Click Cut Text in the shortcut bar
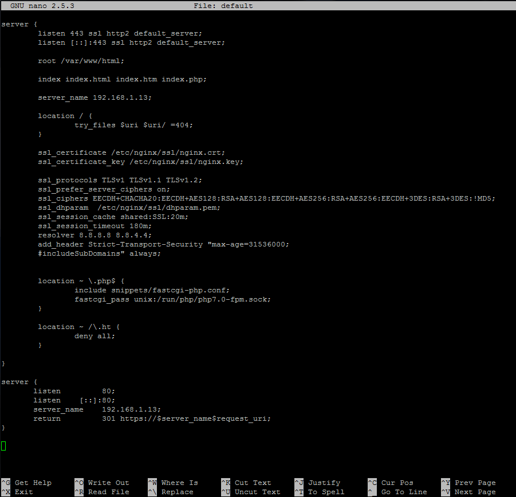 point(249,483)
